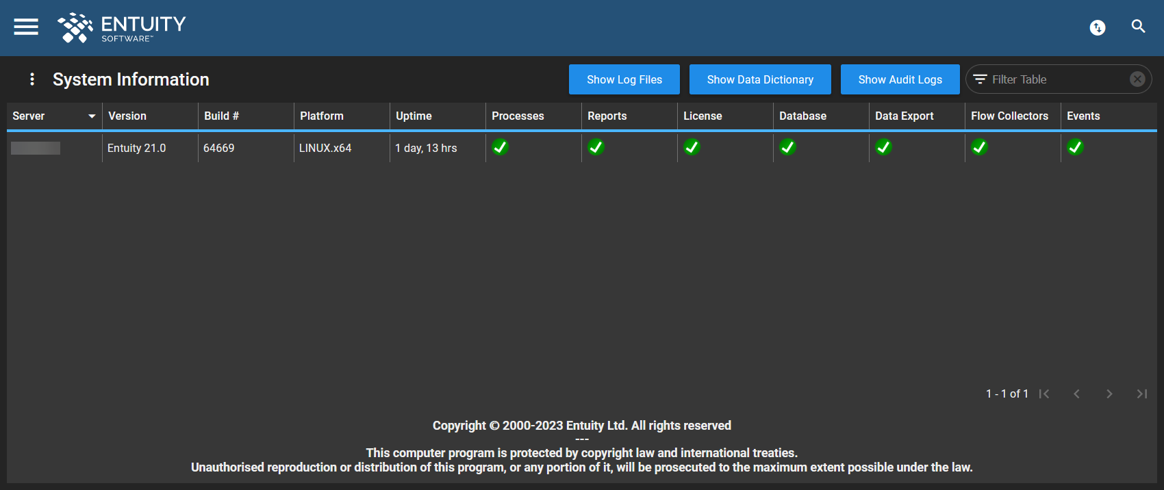This screenshot has height=490, width=1164.
Task: Go to first page of table
Action: (1044, 394)
